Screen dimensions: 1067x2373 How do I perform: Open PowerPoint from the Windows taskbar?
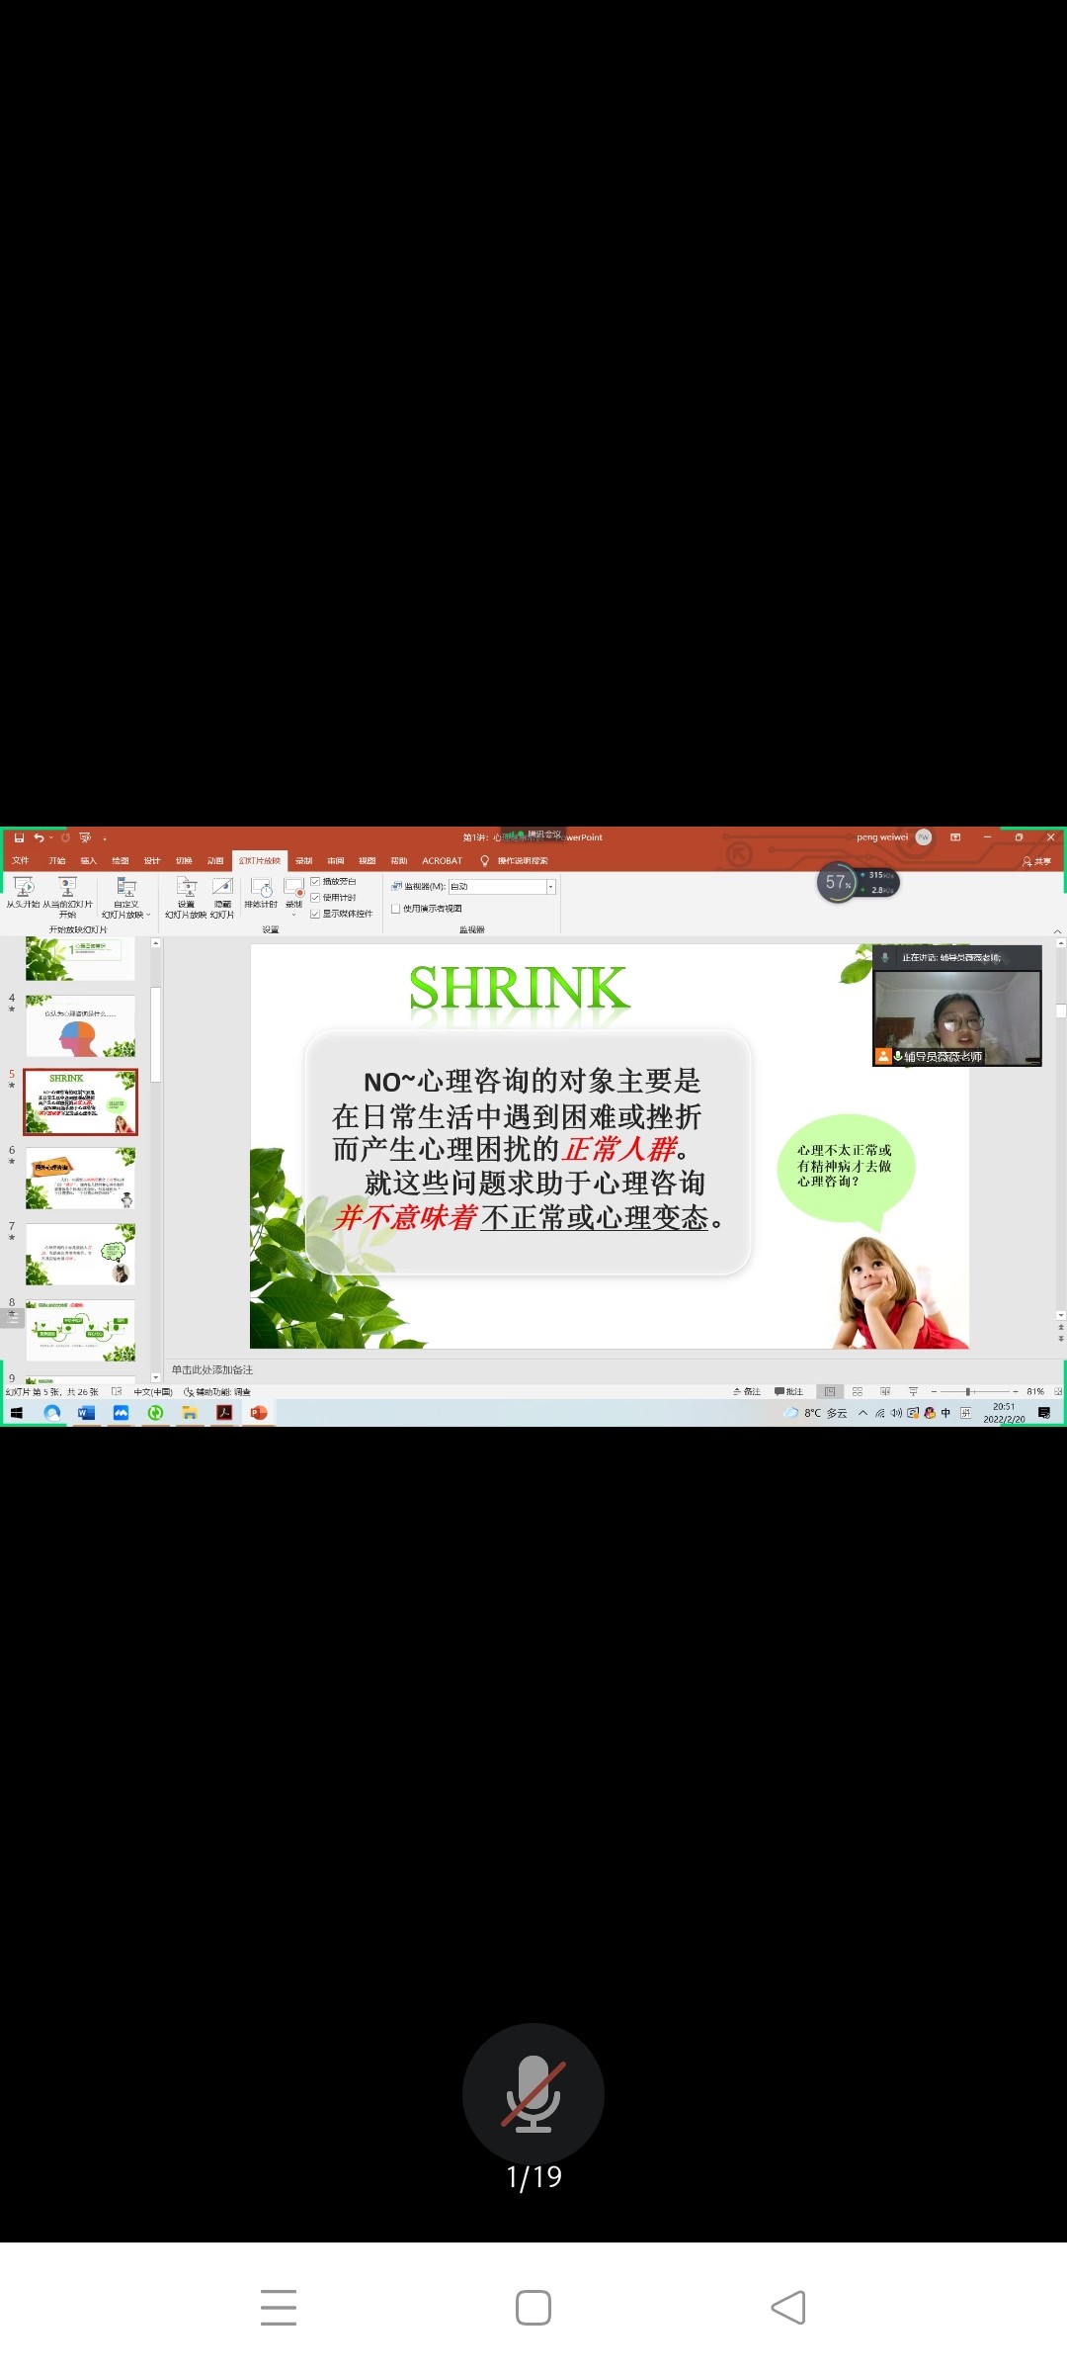click(x=259, y=1413)
